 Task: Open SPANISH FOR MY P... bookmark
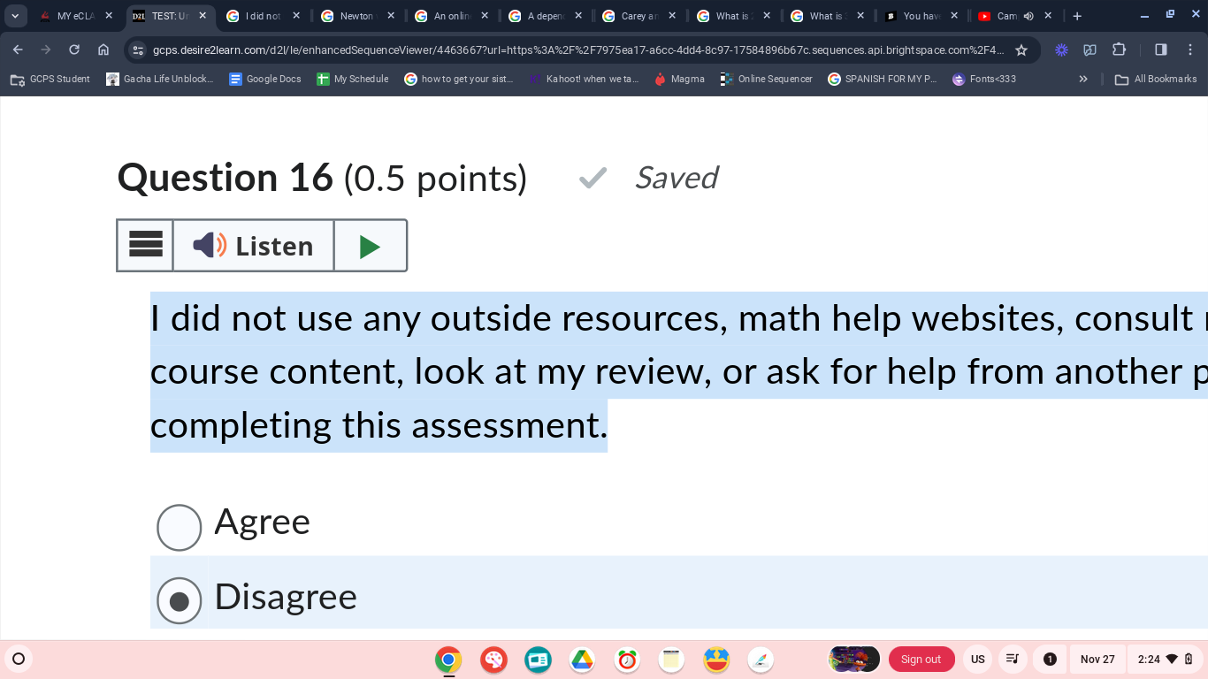coord(883,80)
